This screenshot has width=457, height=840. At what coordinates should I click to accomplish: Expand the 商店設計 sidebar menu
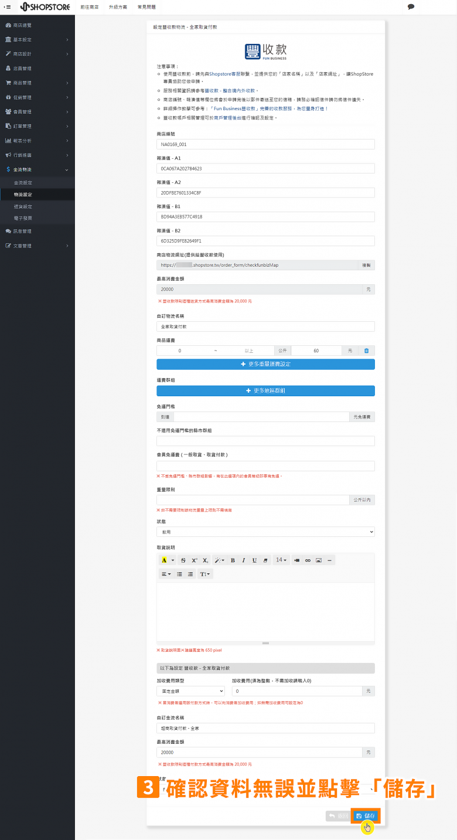tap(37, 54)
